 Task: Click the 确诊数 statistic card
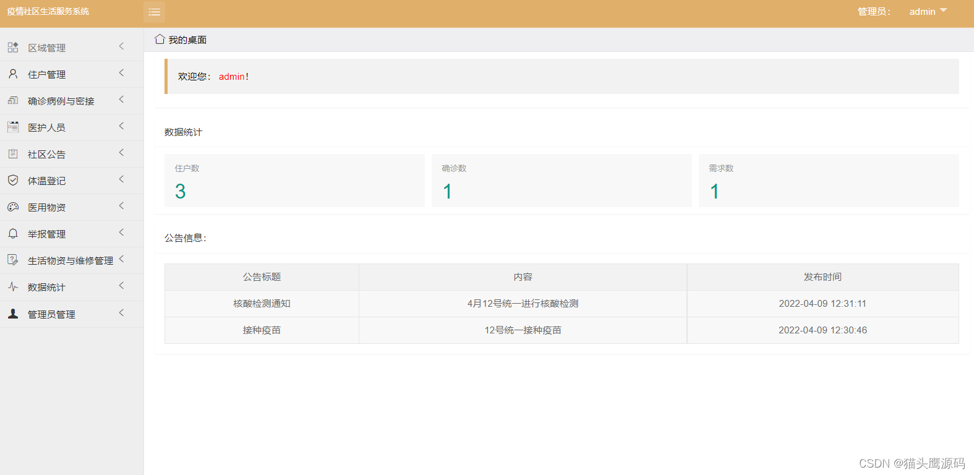click(562, 181)
